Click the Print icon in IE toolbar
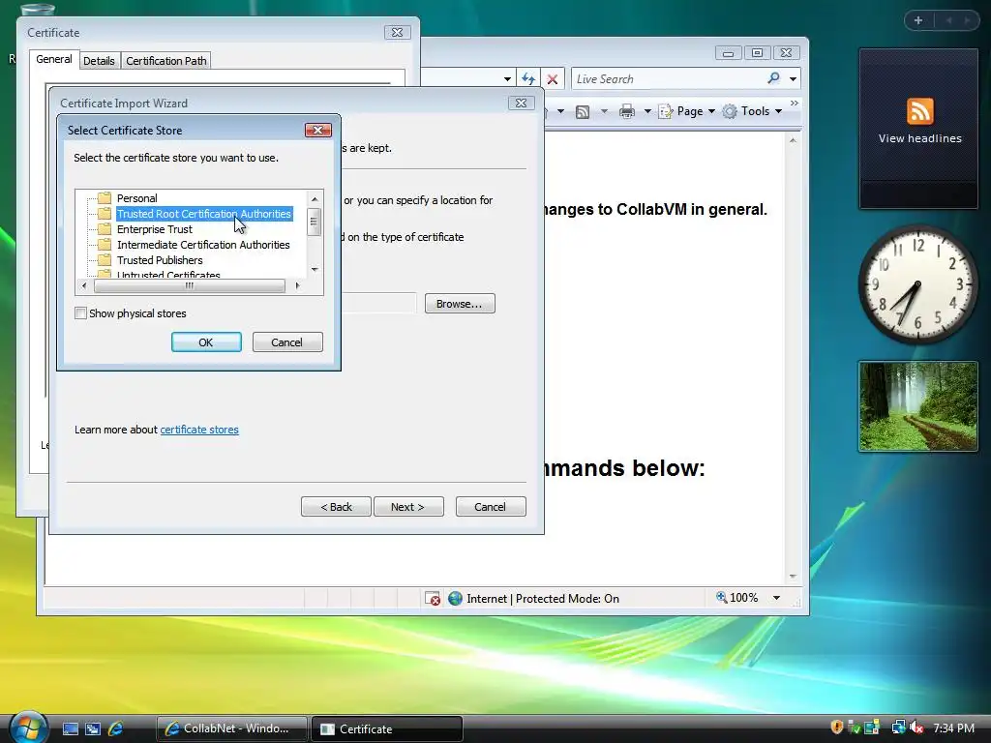The height and width of the screenshot is (743, 991). pos(627,112)
